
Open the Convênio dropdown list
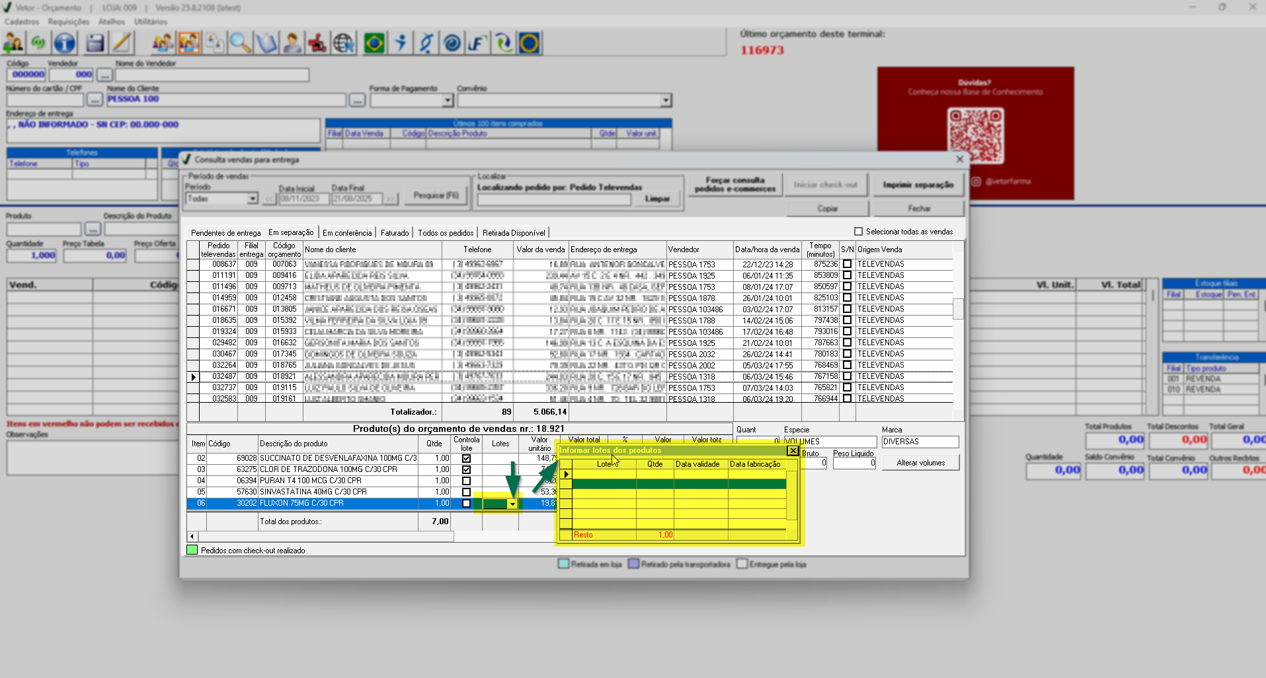click(665, 100)
